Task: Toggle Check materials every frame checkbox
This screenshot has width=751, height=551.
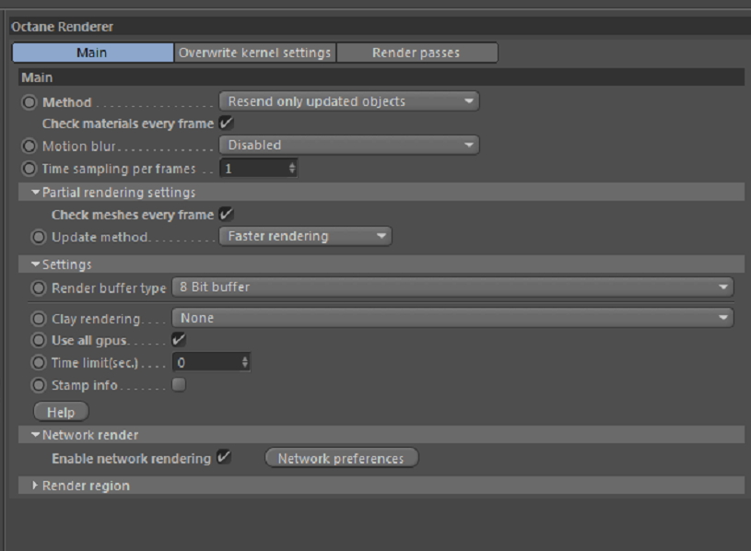Action: coord(226,123)
